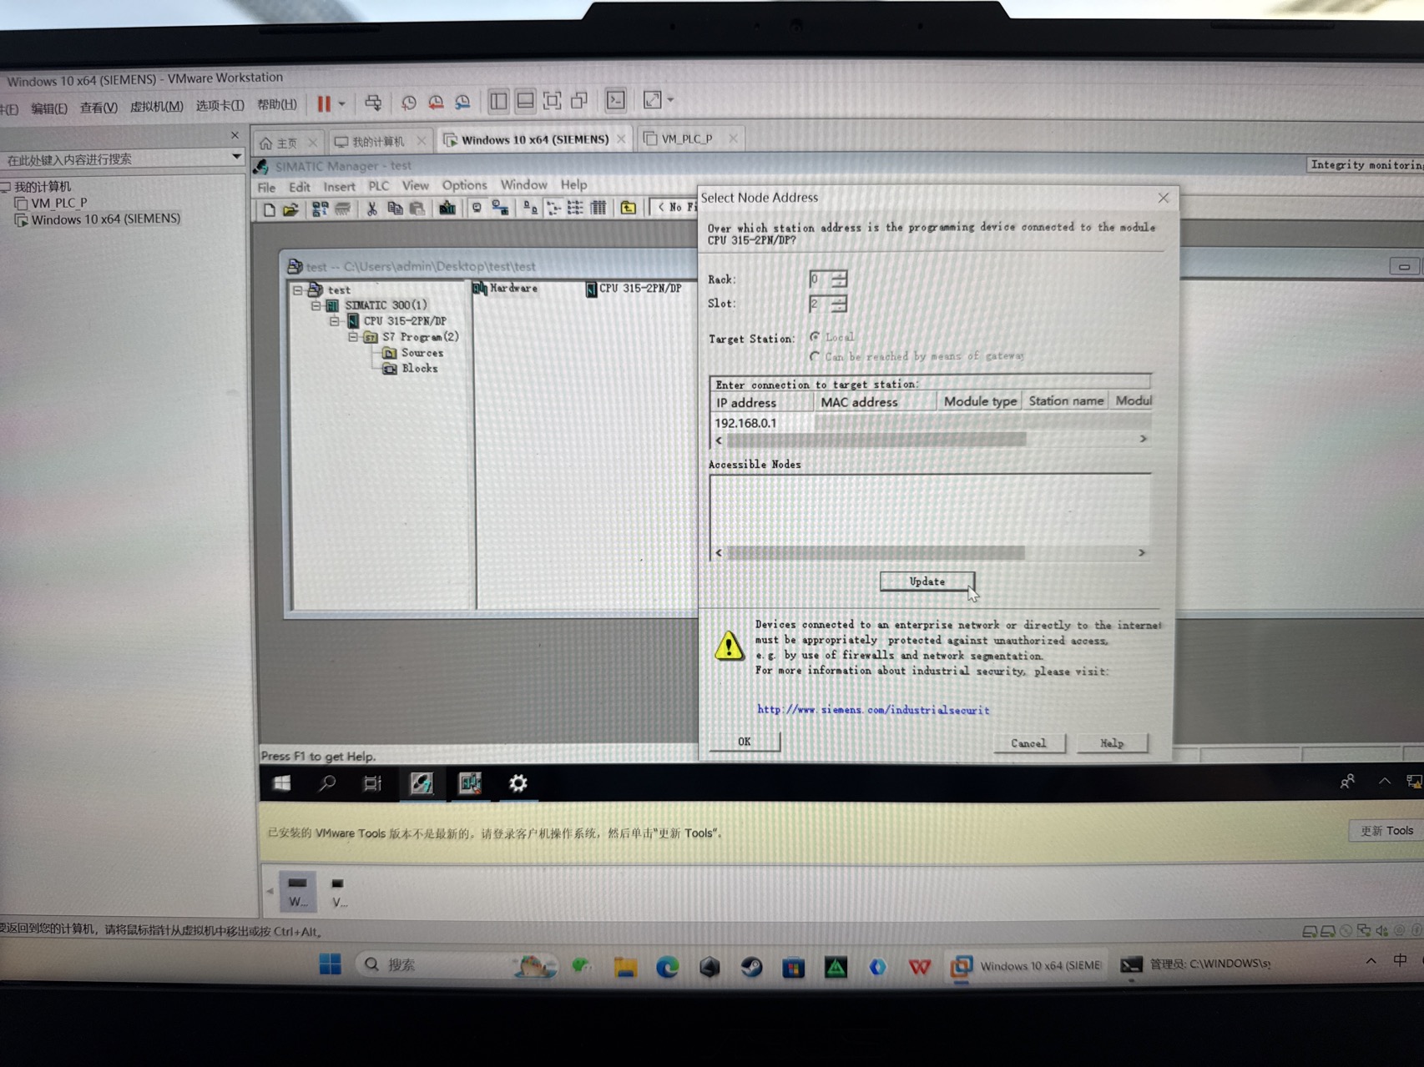Click the Slot number stepper arrows
Image resolution: width=1424 pixels, height=1067 pixels.
(840, 304)
